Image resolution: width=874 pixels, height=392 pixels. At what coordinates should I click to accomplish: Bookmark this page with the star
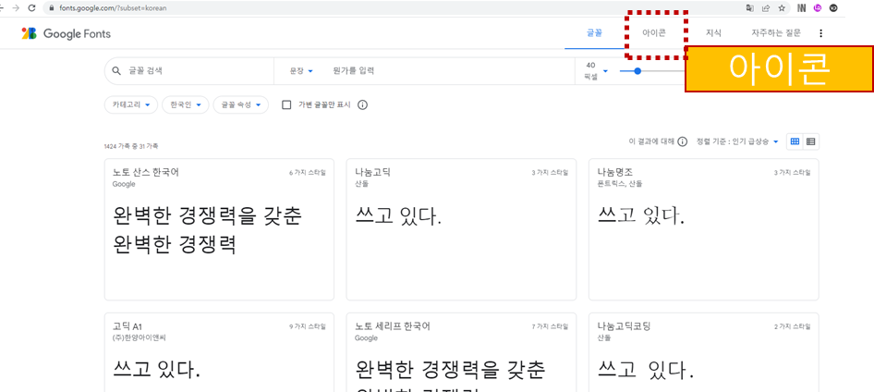[782, 7]
